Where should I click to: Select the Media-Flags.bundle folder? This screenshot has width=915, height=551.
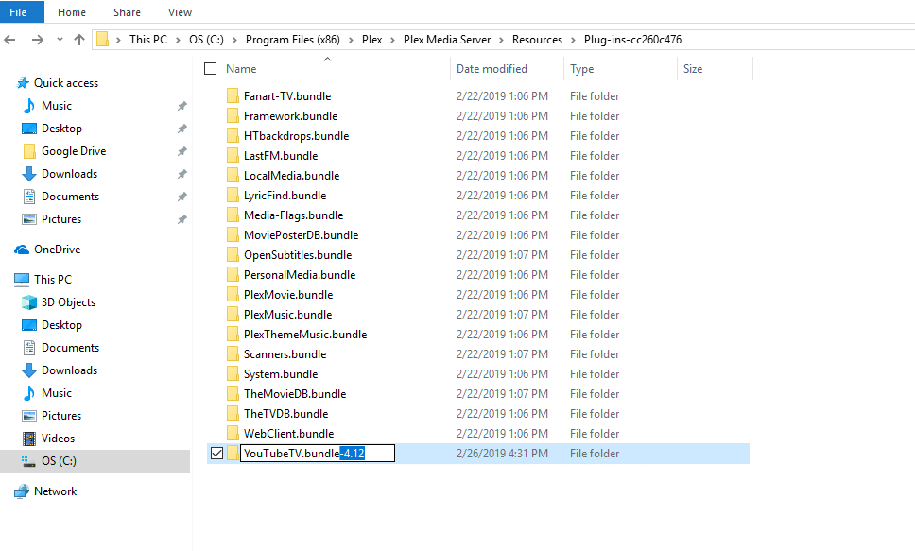pyautogui.click(x=294, y=215)
